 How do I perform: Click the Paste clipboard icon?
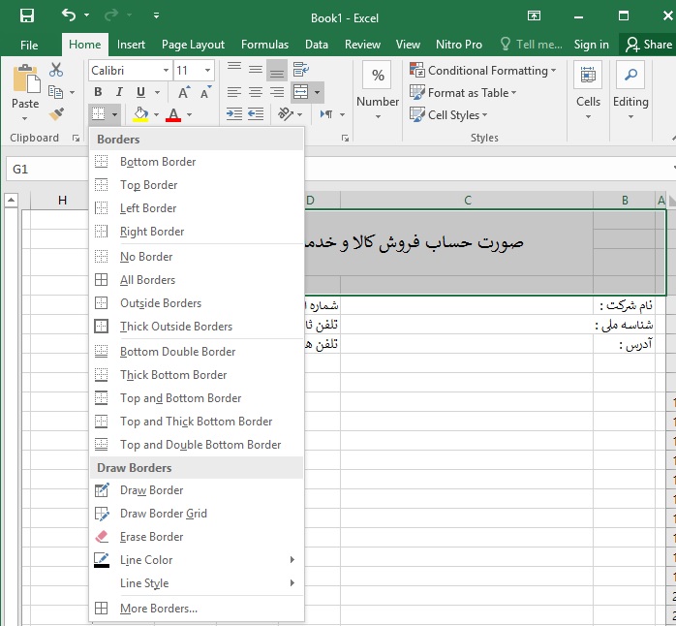(26, 78)
